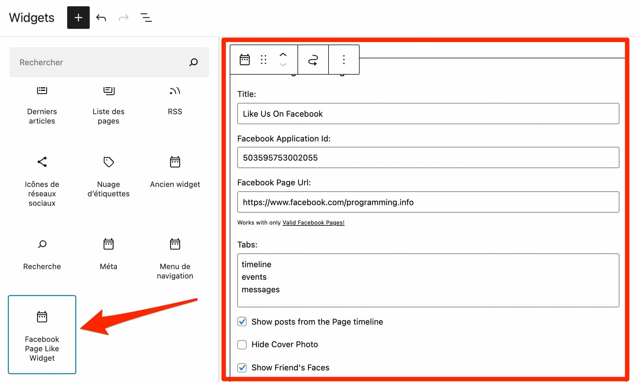This screenshot has height=382, width=637.
Task: Insert the Nuage d'étiquettes block
Action: (109, 177)
